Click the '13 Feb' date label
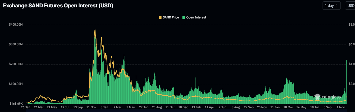 (x=196, y=108)
